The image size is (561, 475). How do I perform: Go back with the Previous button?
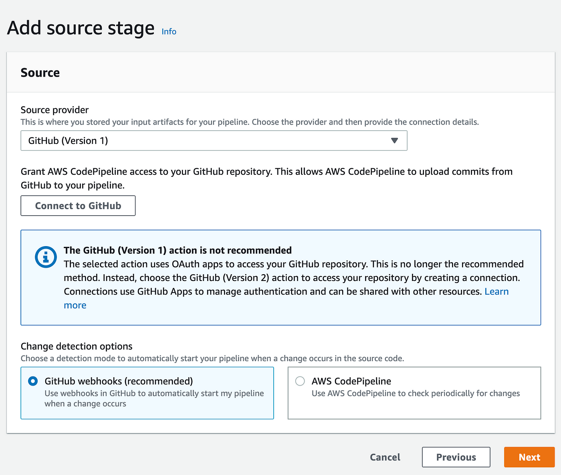456,457
